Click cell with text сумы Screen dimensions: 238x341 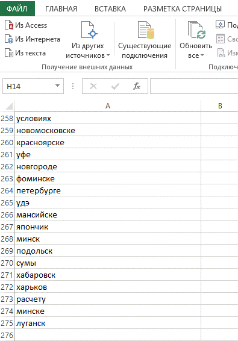point(108,263)
